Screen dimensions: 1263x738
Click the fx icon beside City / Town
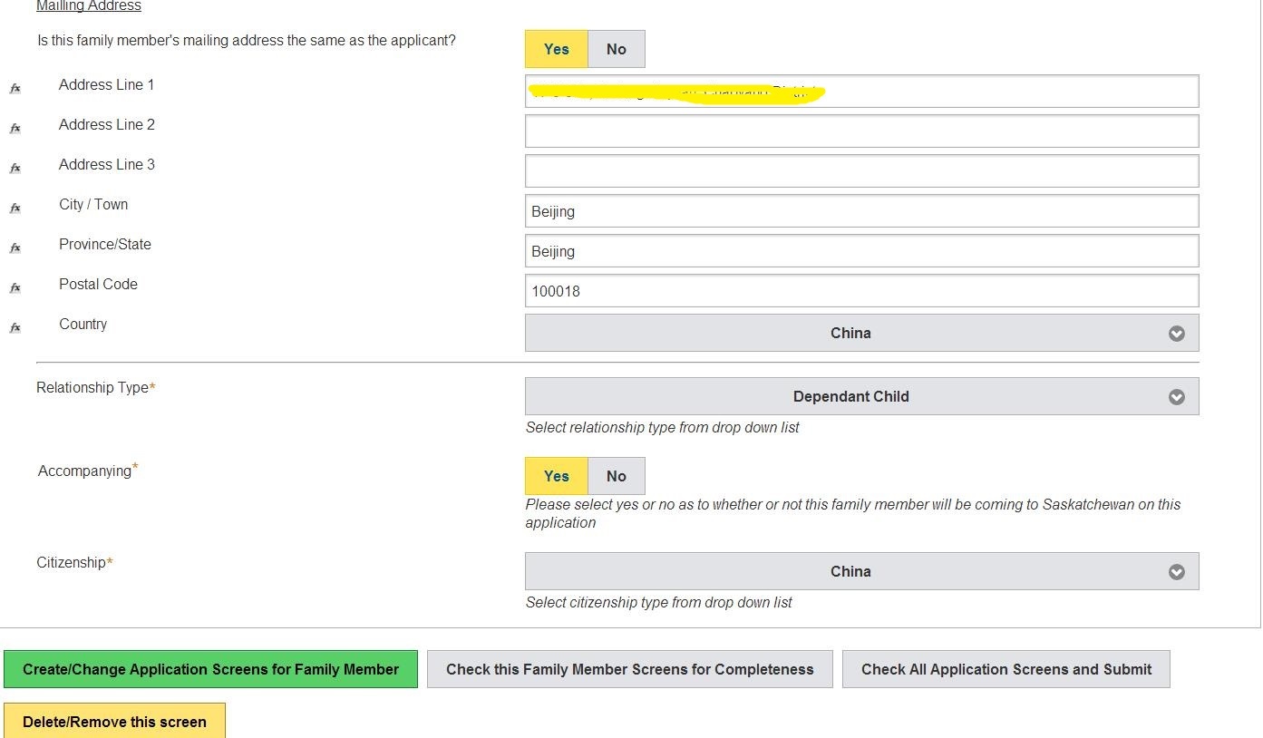pos(15,209)
